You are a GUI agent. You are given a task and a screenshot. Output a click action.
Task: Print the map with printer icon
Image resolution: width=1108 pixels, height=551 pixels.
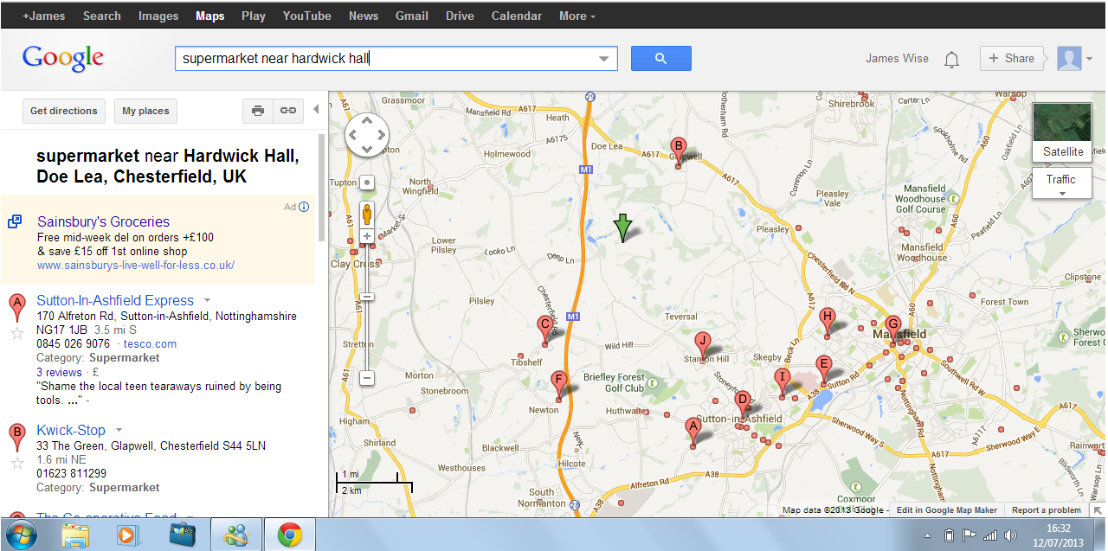pos(258,111)
